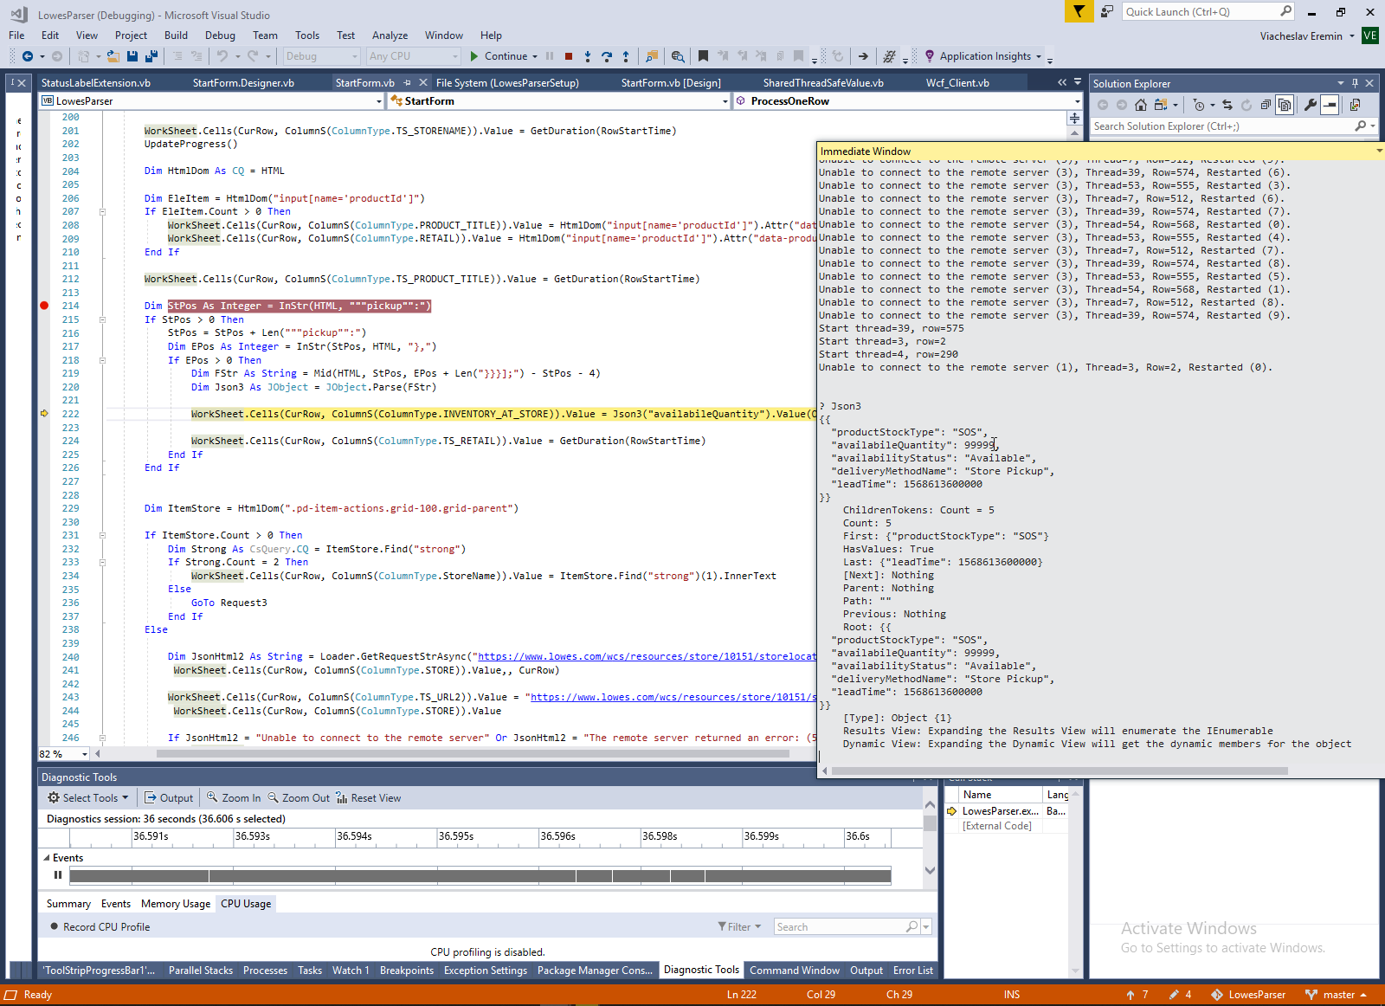
Task: Open the LowesParser project dropdown
Action: click(x=211, y=101)
